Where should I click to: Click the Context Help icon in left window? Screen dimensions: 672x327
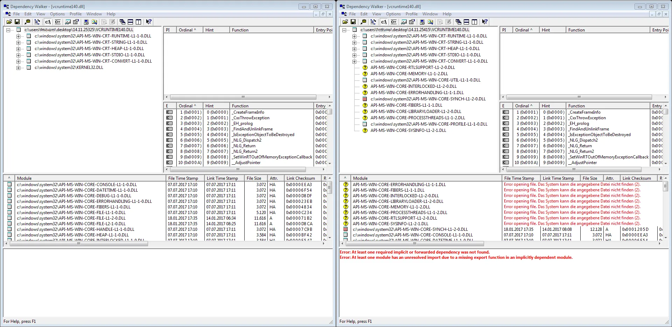(x=149, y=22)
